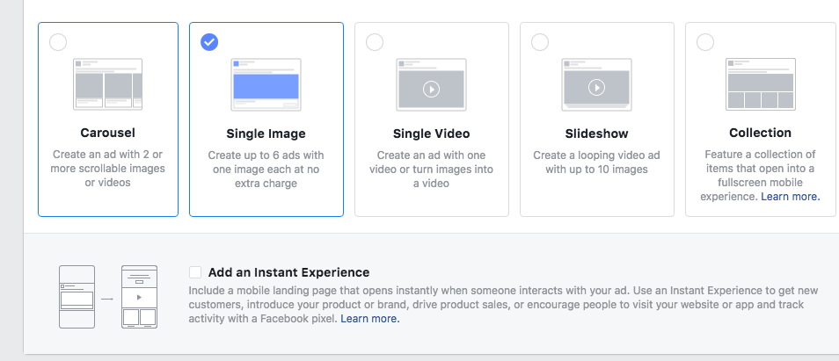Click the Instant Experience landing page illustration

(140, 297)
